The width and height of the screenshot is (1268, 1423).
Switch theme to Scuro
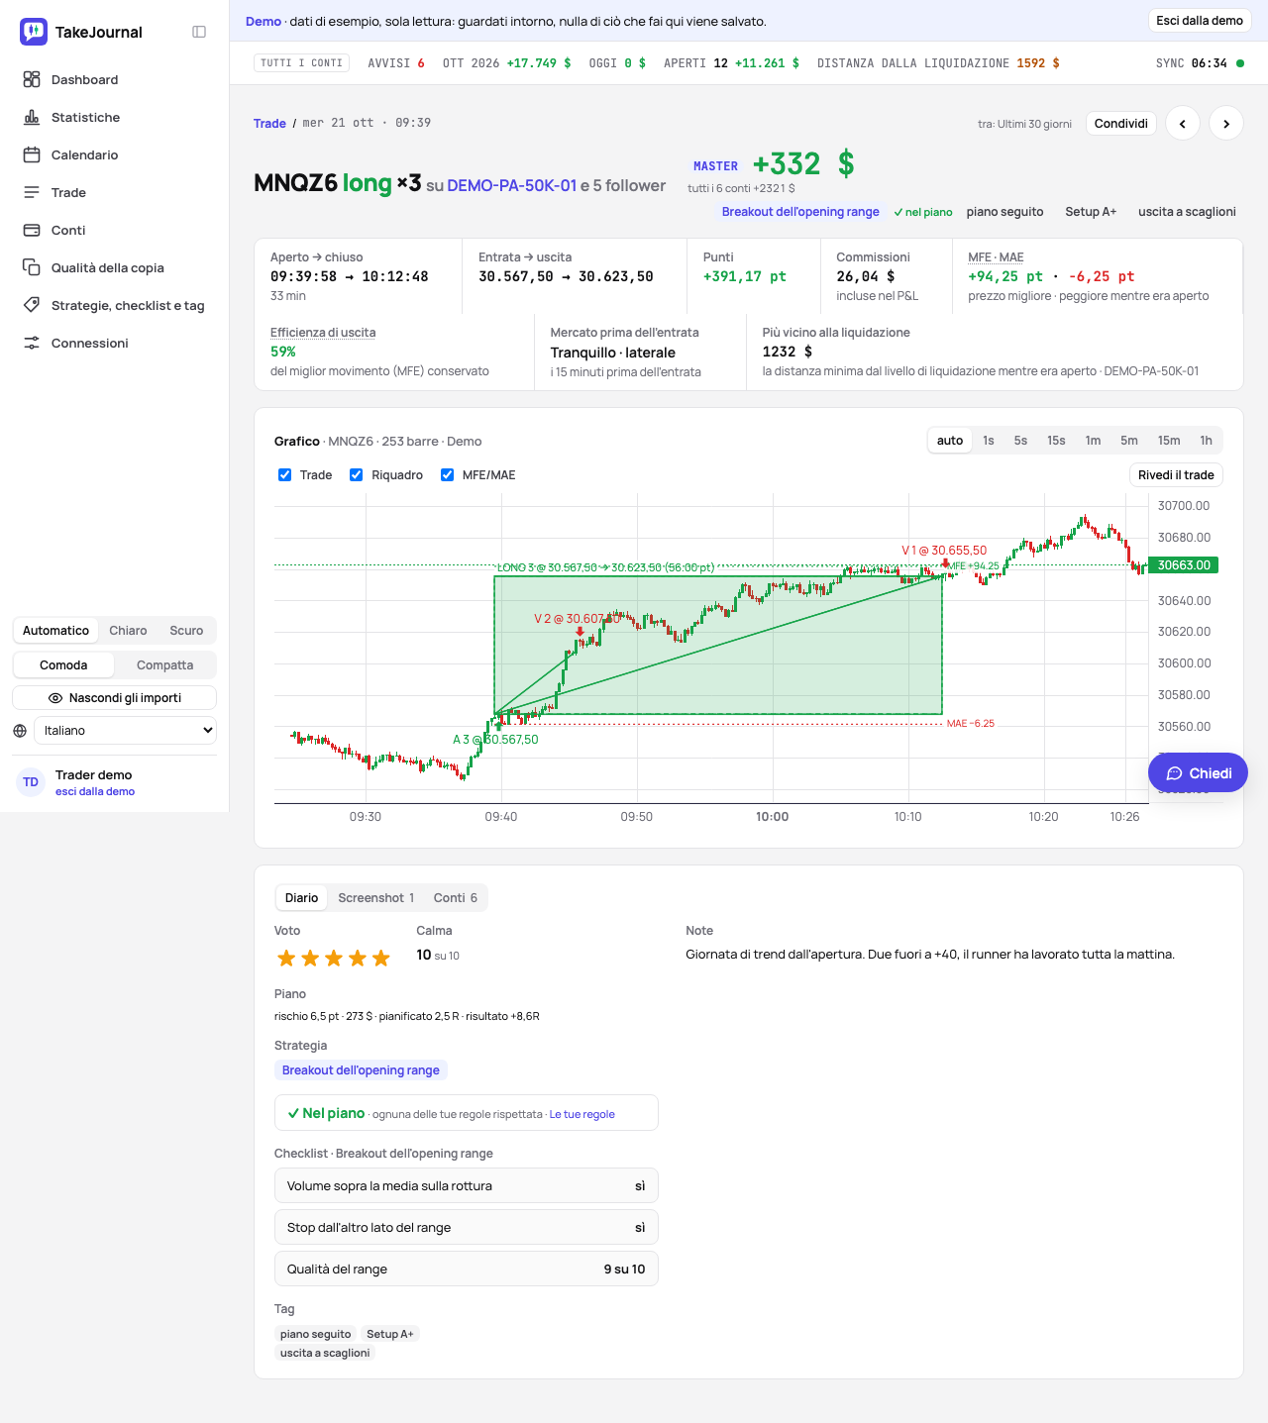(x=186, y=631)
